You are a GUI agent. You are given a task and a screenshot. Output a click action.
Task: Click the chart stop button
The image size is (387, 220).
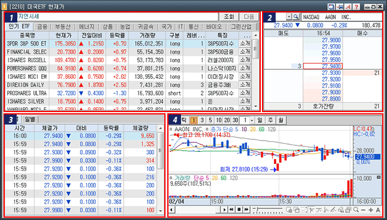click(x=239, y=210)
